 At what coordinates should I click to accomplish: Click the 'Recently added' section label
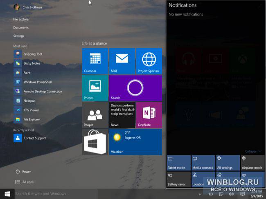pos(24,130)
